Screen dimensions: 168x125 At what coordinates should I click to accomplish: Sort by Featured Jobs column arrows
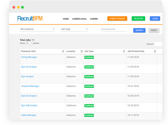point(63,51)
